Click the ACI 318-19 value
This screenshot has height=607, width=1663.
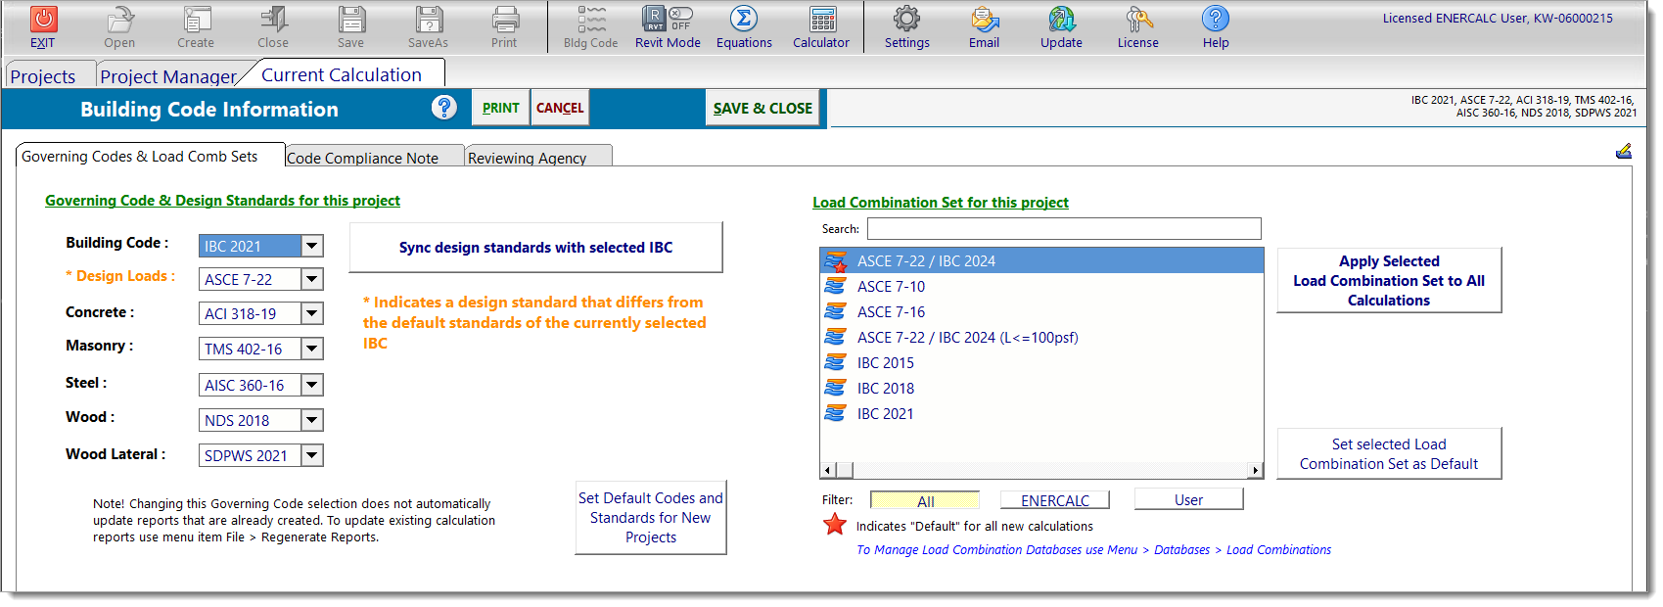(240, 313)
